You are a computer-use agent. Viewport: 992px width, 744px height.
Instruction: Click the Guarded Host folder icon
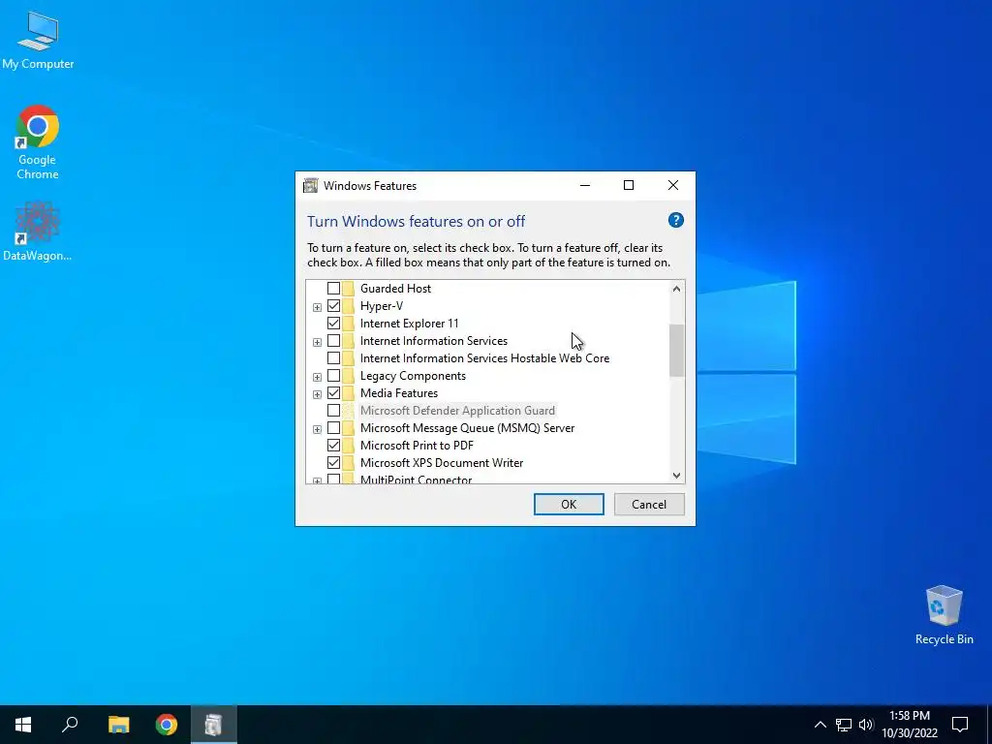(349, 289)
